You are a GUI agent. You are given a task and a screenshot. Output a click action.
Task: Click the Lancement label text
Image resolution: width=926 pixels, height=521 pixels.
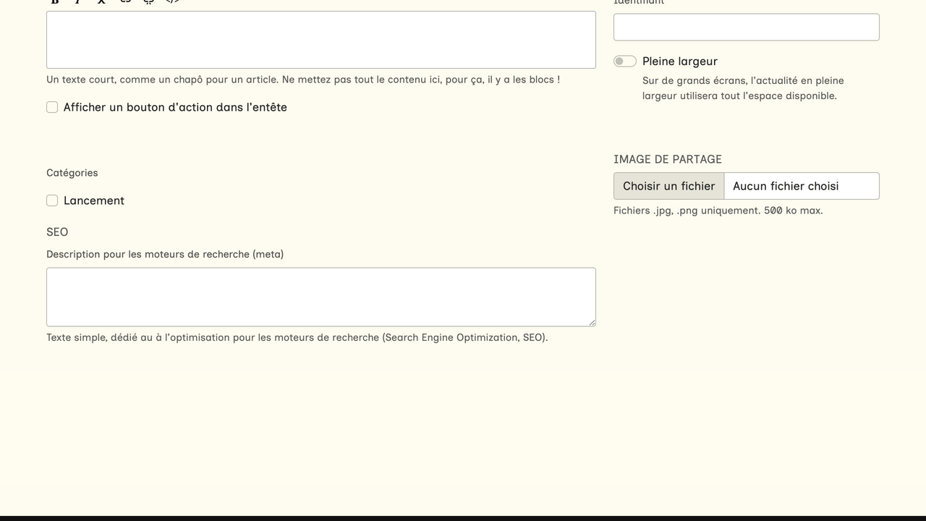pyautogui.click(x=94, y=200)
